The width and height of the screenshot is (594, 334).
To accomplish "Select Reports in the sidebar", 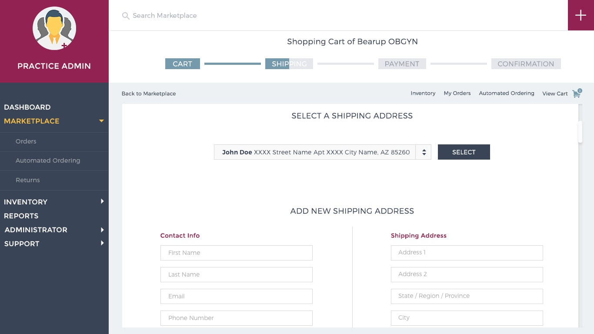I will (x=21, y=216).
